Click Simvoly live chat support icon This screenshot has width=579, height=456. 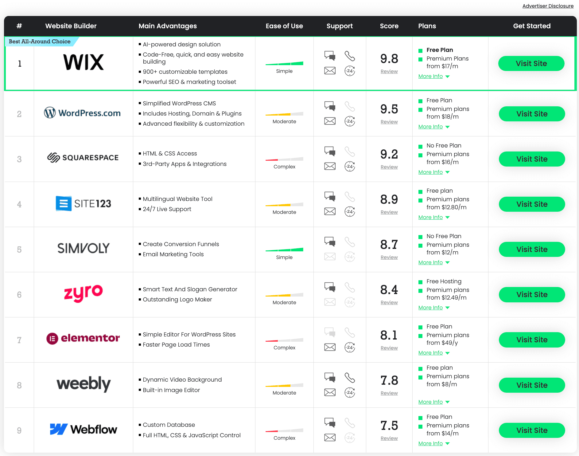coord(330,242)
